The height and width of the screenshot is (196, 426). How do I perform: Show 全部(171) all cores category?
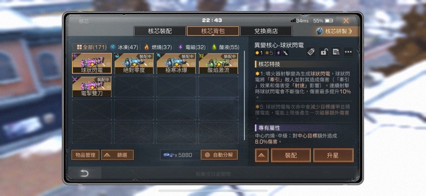[x=91, y=47]
